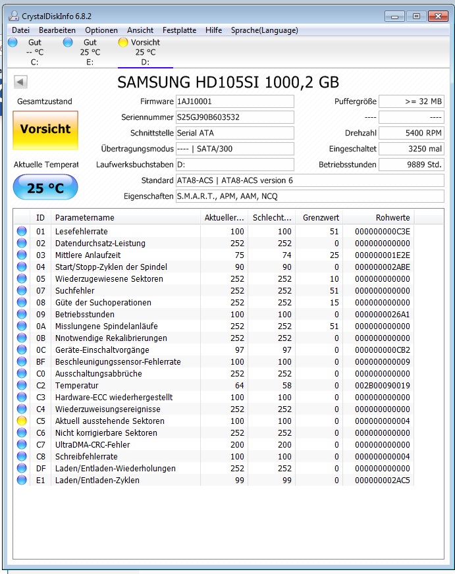Click the Parametername column header

[x=126, y=217]
